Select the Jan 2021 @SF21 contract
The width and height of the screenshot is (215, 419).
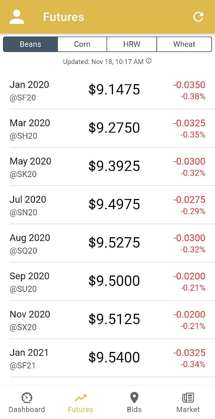point(108,358)
